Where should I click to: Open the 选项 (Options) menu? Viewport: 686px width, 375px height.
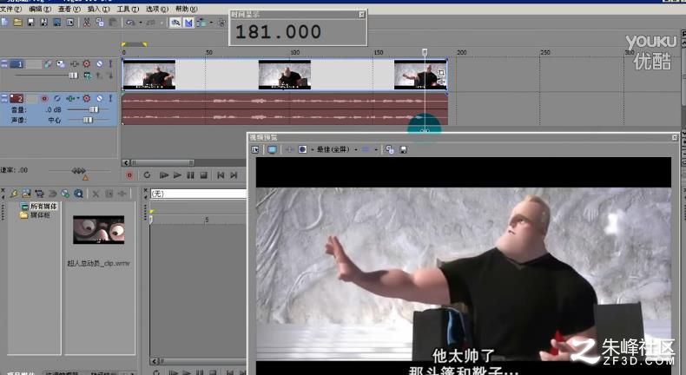[157, 9]
